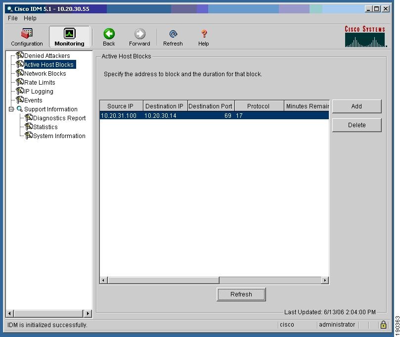Sort by the Source IP column header
Image resolution: width=401 pixels, height=337 pixels.
pos(121,106)
